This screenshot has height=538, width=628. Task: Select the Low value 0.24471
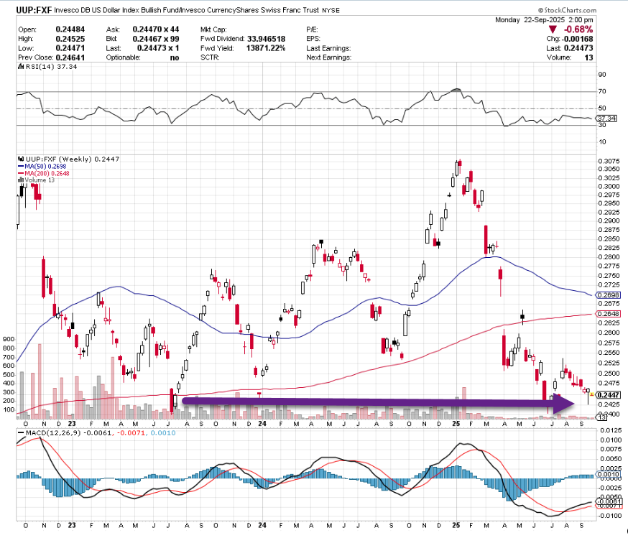click(x=70, y=48)
